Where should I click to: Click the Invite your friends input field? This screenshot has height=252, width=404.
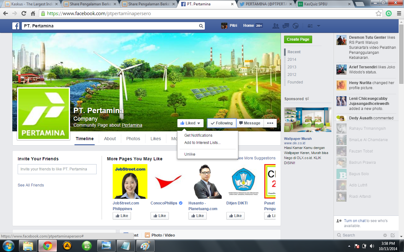(x=57, y=169)
